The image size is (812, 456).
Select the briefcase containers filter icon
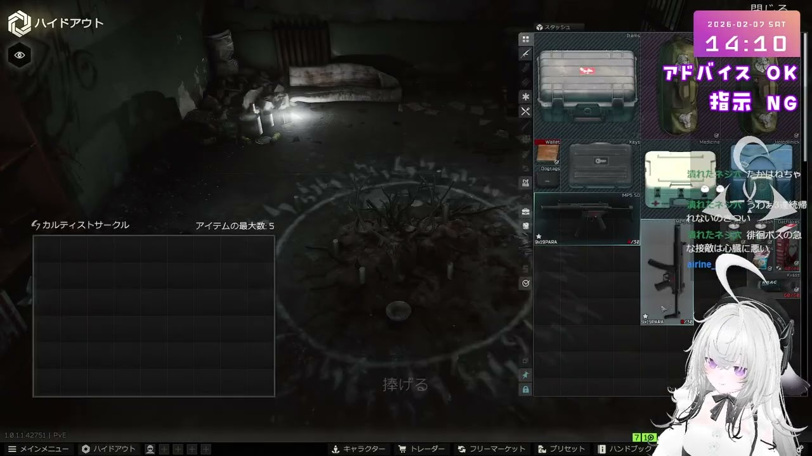525,212
